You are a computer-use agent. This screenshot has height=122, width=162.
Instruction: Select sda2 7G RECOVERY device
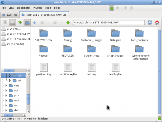click(15, 34)
